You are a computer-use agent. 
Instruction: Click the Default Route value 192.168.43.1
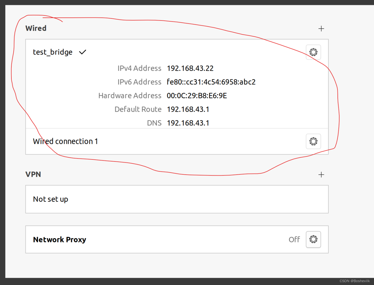pos(188,109)
